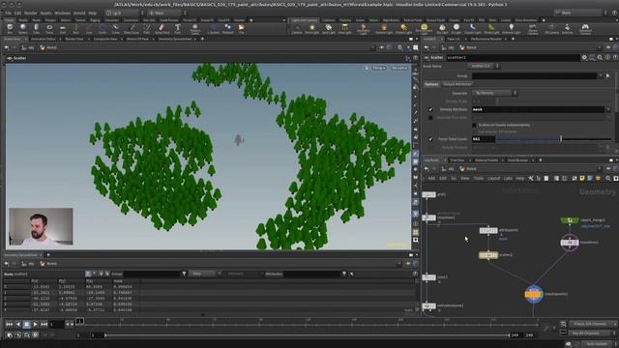This screenshot has width=619, height=348.
Task: Click the parameter search magnifier icon
Action: 600,58
